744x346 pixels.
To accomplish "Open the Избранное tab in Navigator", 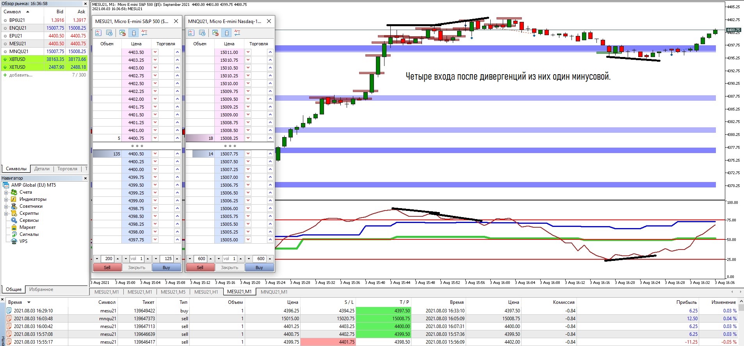I will tap(41, 289).
